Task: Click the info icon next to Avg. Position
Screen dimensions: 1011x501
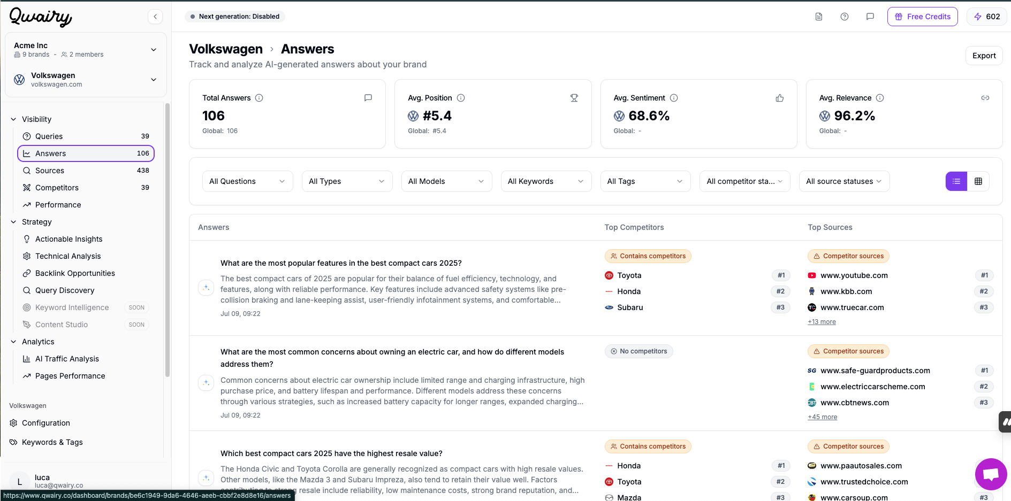Action: tap(461, 98)
